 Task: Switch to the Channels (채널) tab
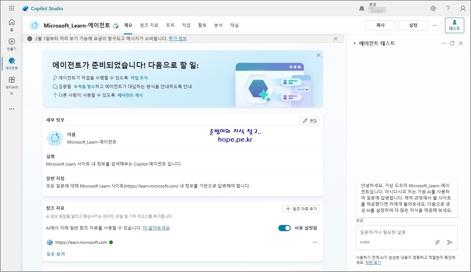[234, 25]
